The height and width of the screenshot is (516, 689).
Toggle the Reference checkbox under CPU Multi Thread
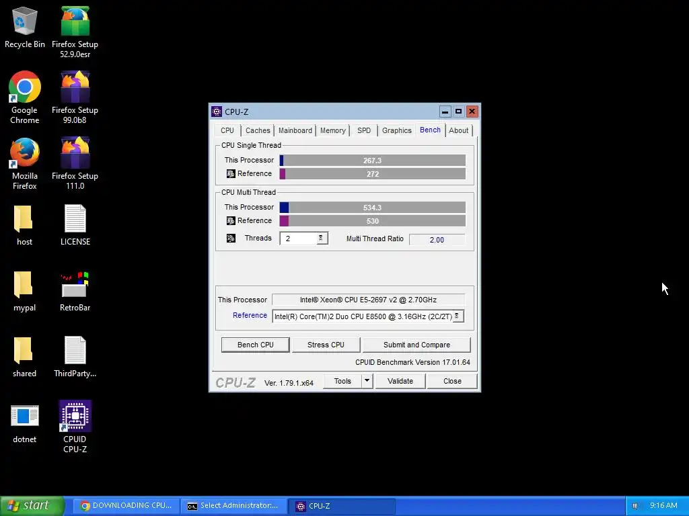tap(231, 220)
